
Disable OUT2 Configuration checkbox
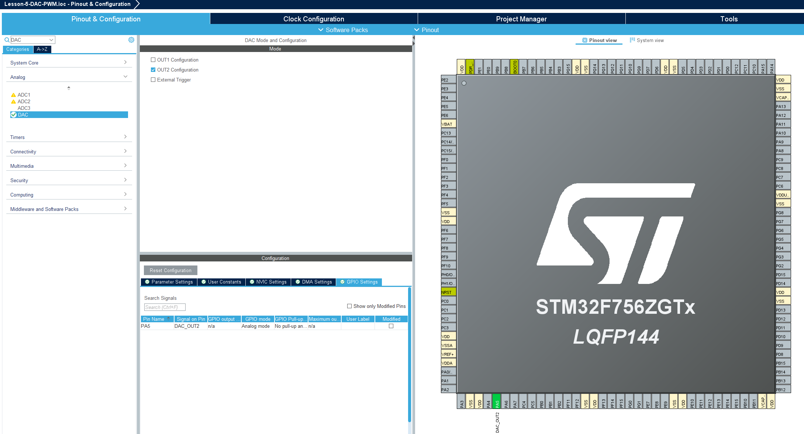coord(153,70)
